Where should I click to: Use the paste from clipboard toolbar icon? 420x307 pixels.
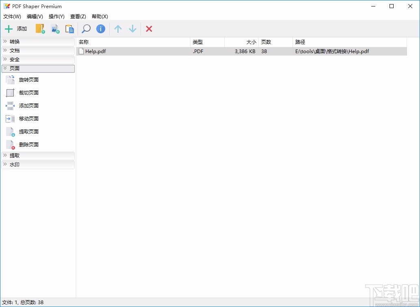[x=69, y=28]
